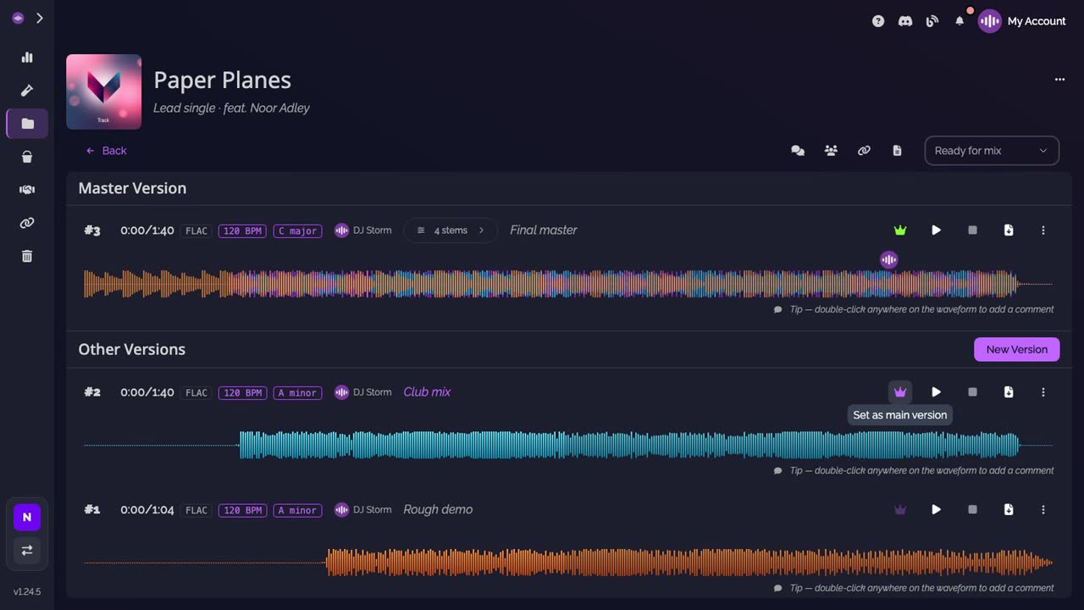Open the mastering wand sidebar icon
The height and width of the screenshot is (610, 1084).
pyautogui.click(x=27, y=91)
